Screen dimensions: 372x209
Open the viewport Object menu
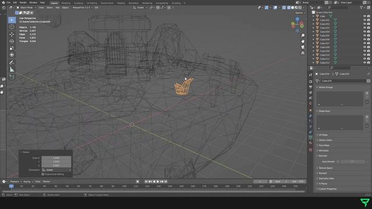65,8
